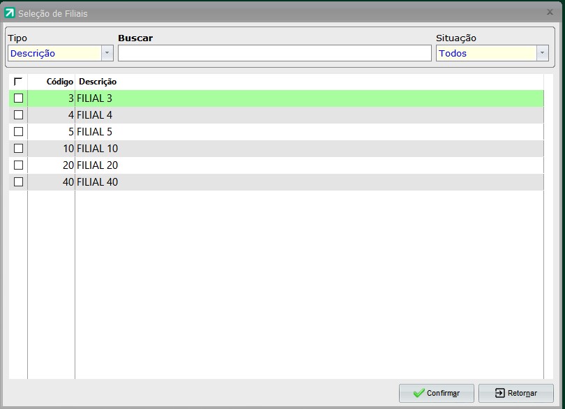This screenshot has width=565, height=409.
Task: Click the code cell 10 in the list
Action: (x=68, y=149)
